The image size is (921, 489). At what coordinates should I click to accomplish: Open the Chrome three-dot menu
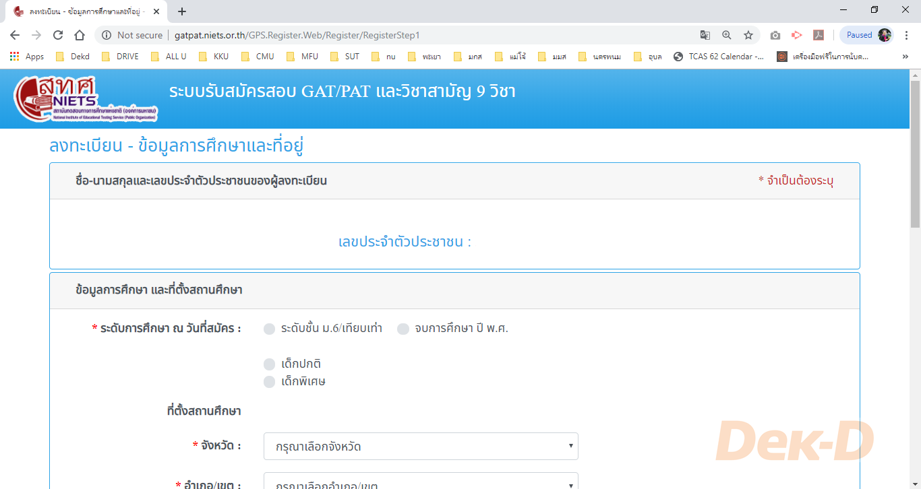907,34
